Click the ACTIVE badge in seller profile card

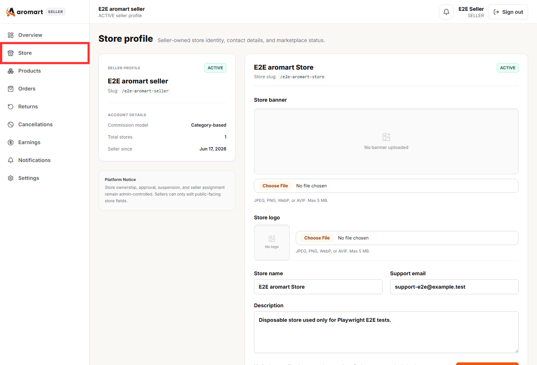(x=215, y=68)
